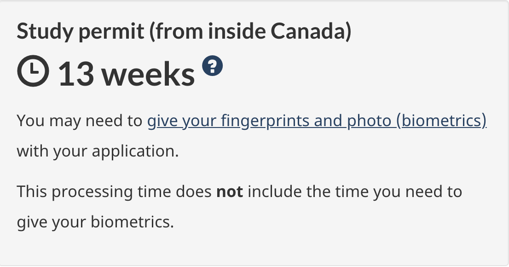Viewport: 509px width, 267px height.
Task: Select the "Study permit (from inside Canada)" heading
Action: (x=184, y=31)
